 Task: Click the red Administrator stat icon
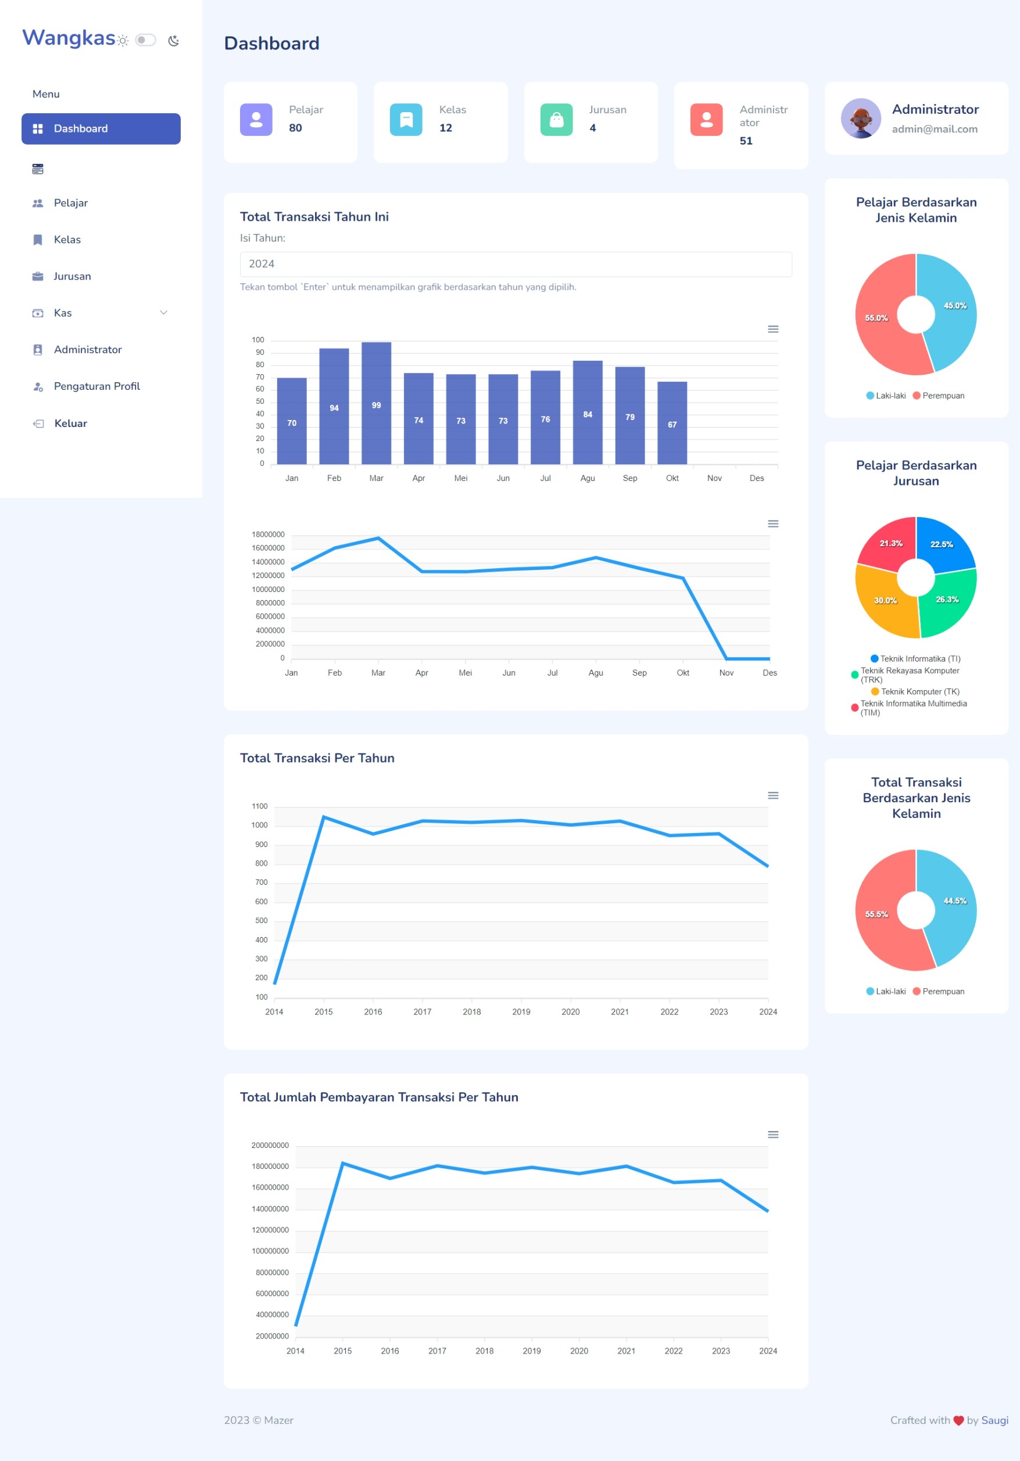coord(706,120)
